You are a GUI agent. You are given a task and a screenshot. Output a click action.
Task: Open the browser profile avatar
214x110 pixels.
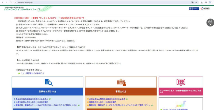click(x=210, y=2)
